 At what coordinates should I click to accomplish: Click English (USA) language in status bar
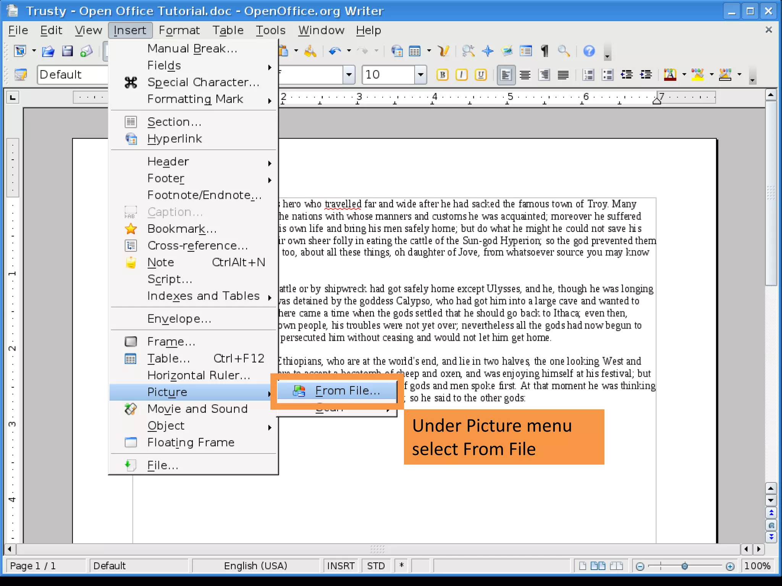click(x=255, y=566)
